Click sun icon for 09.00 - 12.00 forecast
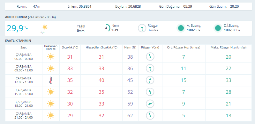This screenshot has height=124, width=255. point(51,69)
